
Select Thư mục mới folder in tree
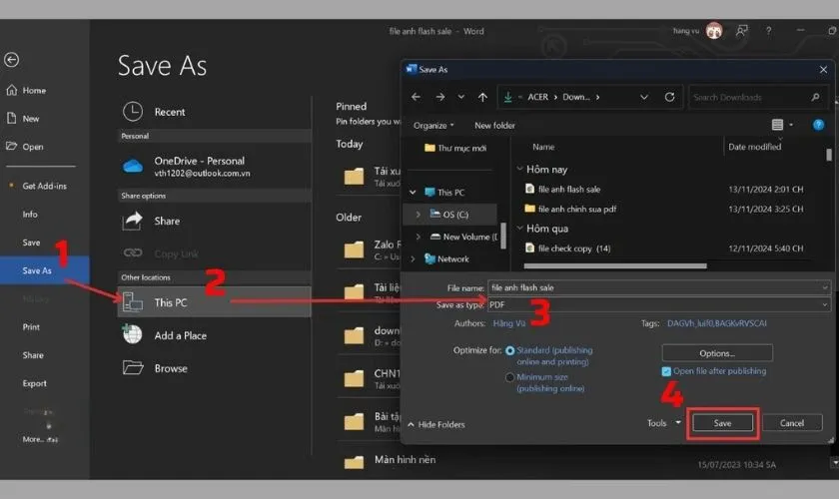point(455,148)
